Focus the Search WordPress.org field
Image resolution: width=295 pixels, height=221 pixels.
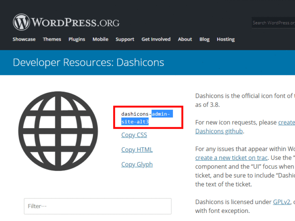(274, 23)
